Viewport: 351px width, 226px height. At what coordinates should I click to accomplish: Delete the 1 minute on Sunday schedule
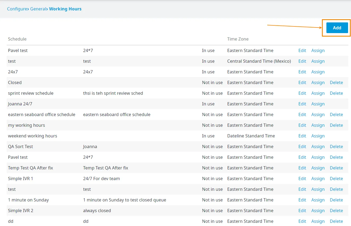[x=336, y=200]
